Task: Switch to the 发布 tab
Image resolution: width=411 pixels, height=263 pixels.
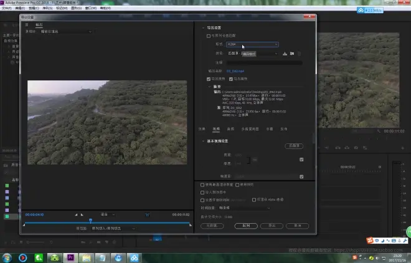Action: tap(283, 129)
